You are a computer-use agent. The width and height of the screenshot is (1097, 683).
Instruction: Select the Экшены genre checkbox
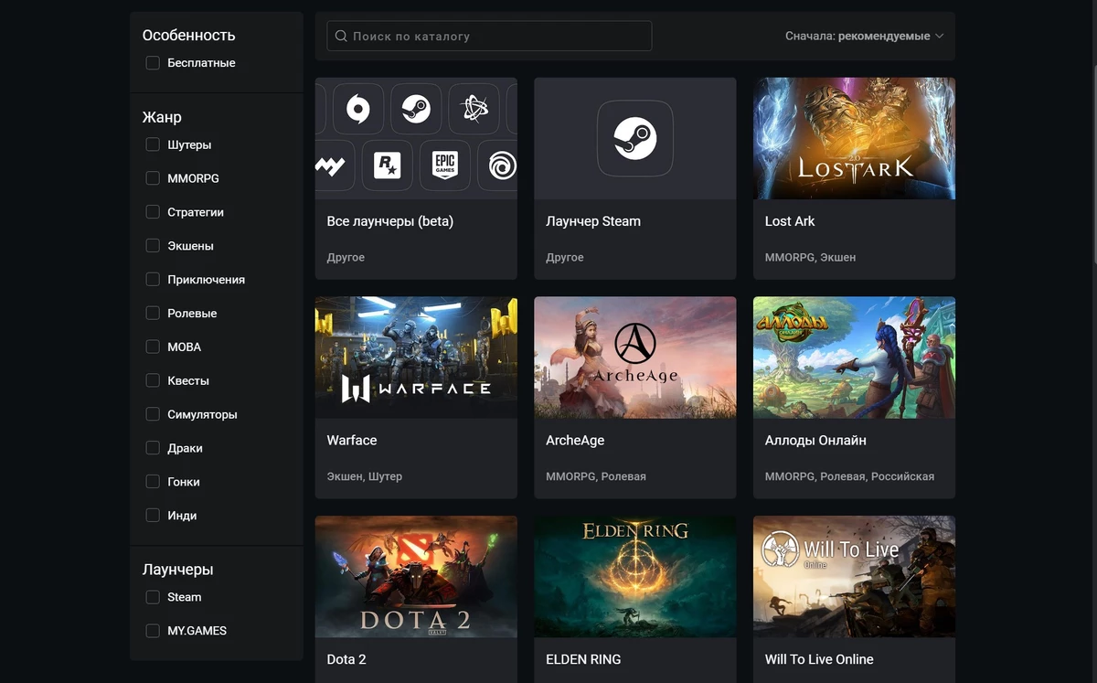click(153, 246)
